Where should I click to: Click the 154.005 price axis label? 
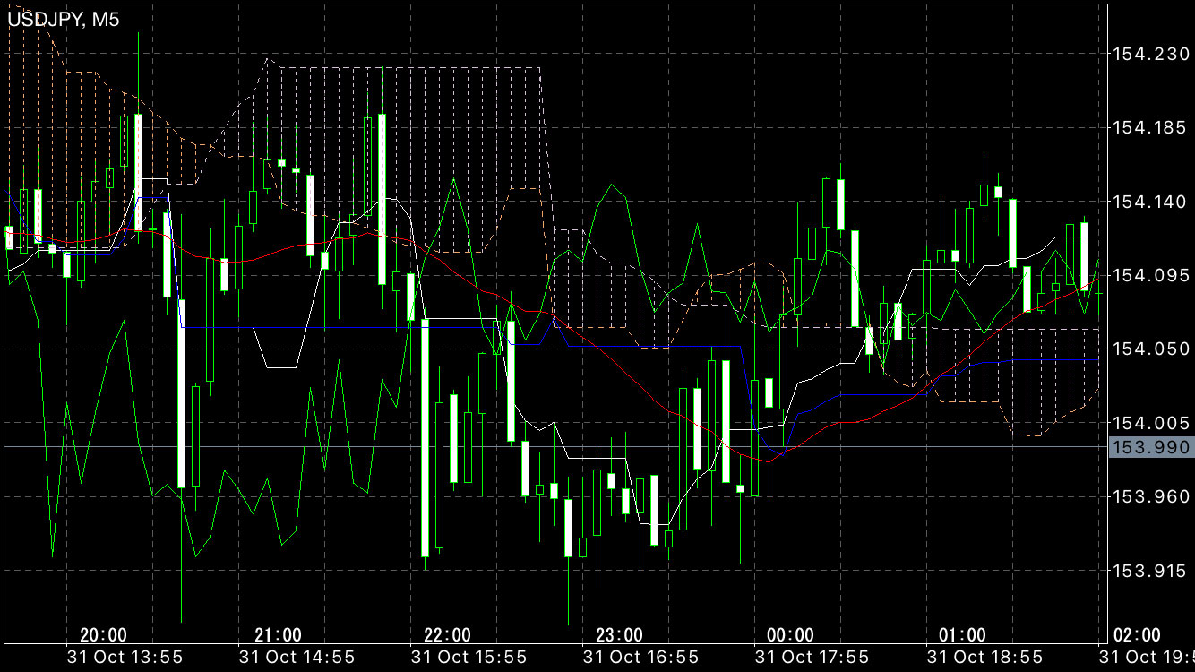[x=1149, y=423]
